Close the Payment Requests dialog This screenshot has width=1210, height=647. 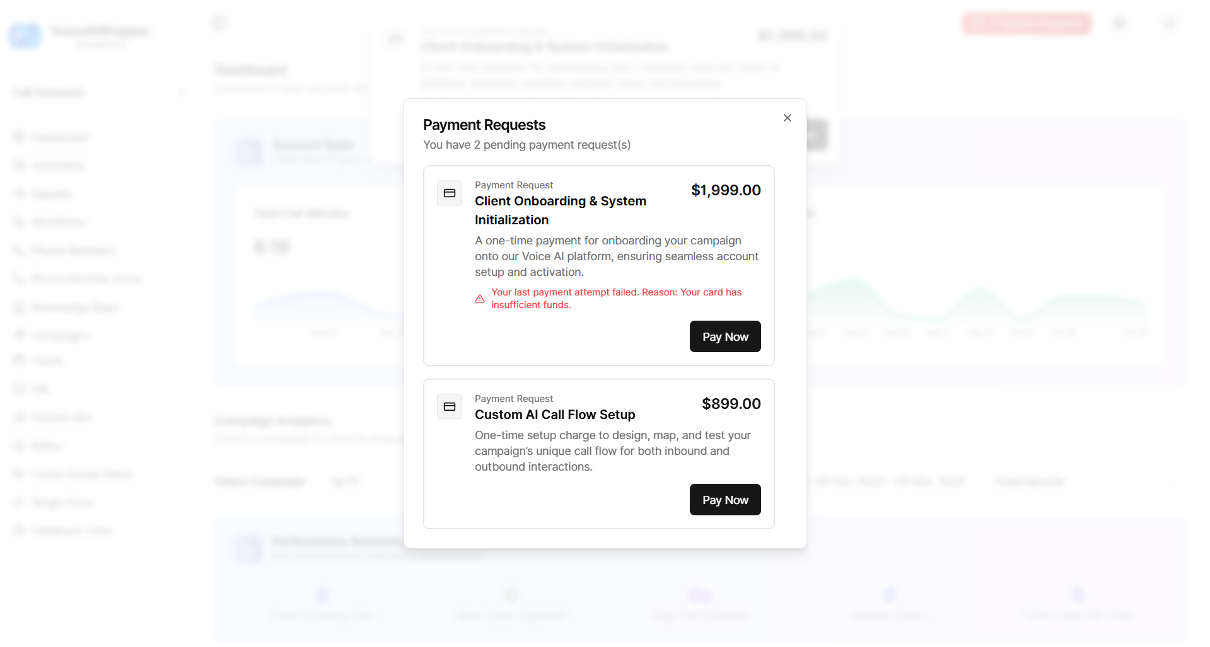coord(787,118)
